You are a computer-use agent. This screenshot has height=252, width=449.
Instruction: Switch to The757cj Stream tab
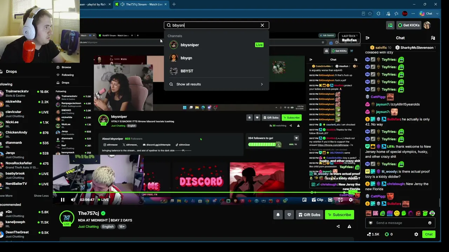click(141, 4)
